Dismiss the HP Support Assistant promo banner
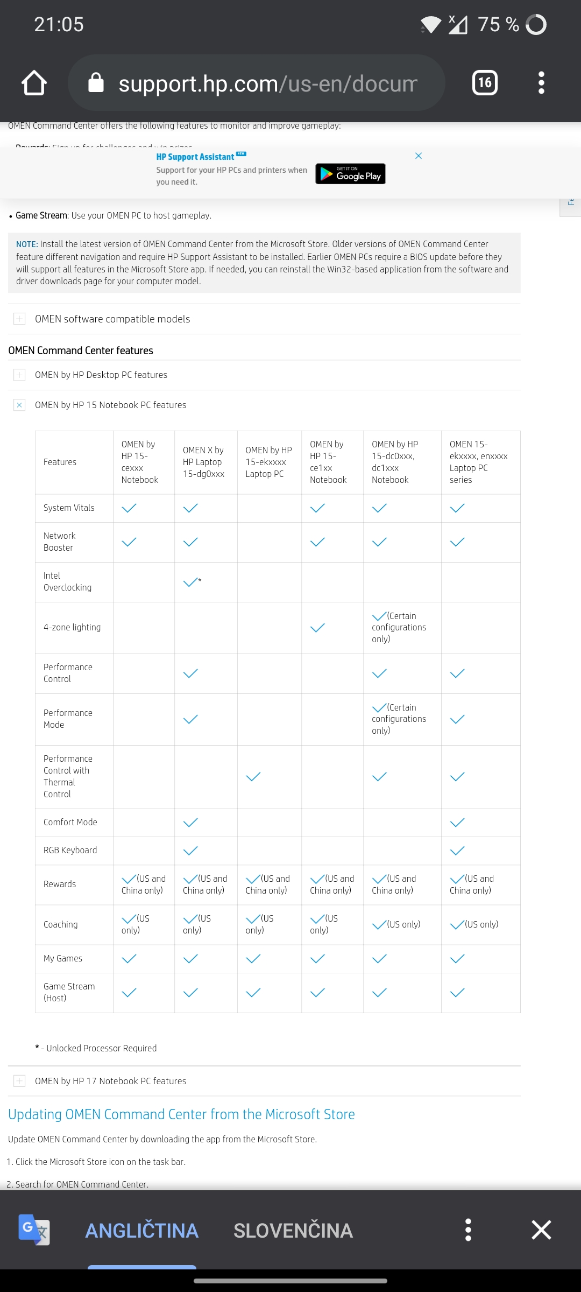 coord(419,156)
